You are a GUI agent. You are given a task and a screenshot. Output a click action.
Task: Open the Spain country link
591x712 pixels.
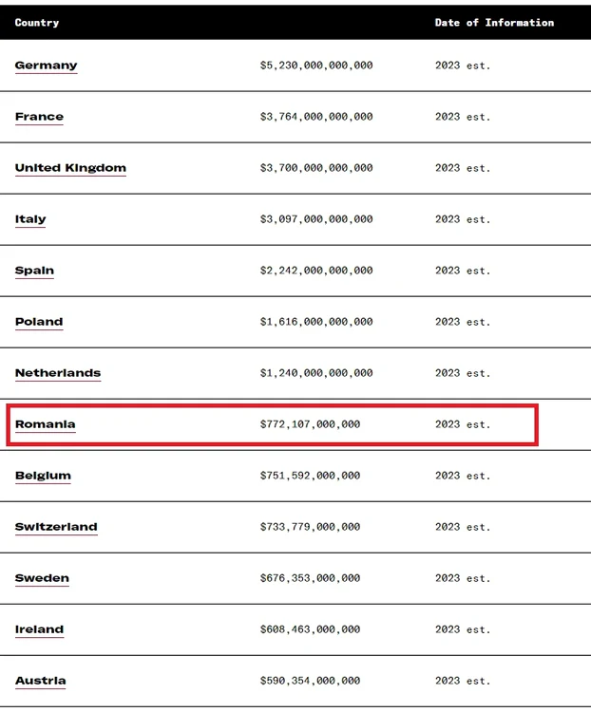point(34,271)
